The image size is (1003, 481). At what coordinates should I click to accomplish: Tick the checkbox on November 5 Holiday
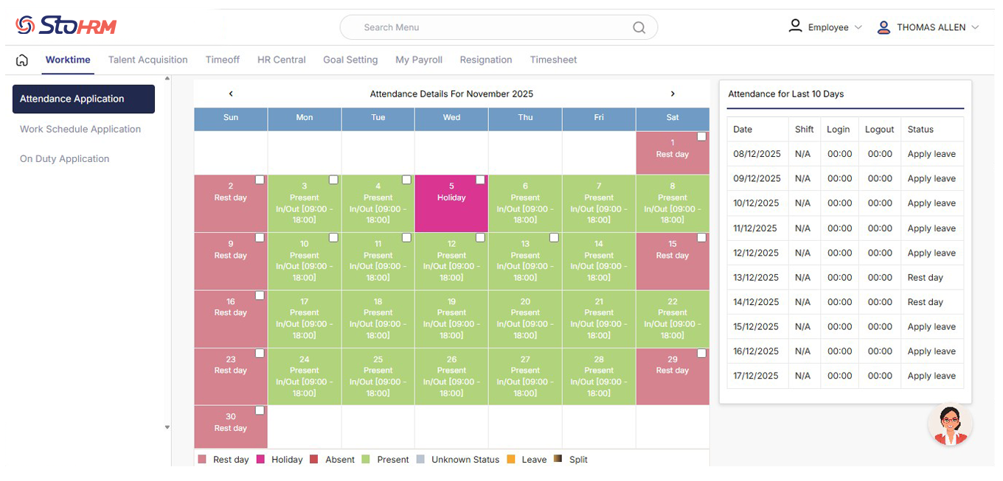(x=480, y=179)
